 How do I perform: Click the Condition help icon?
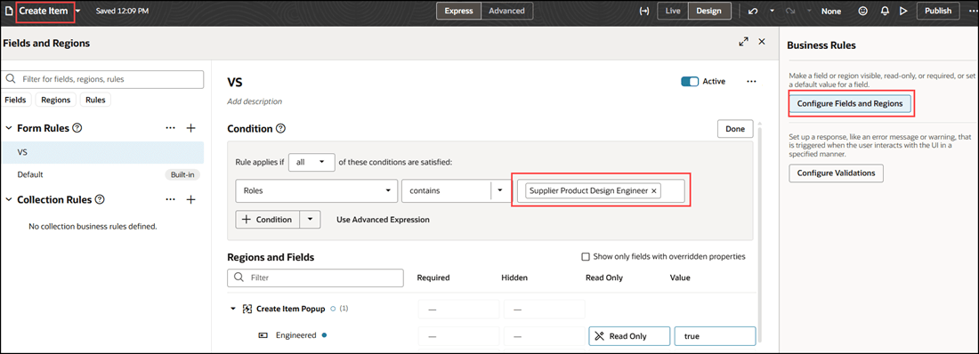(280, 129)
